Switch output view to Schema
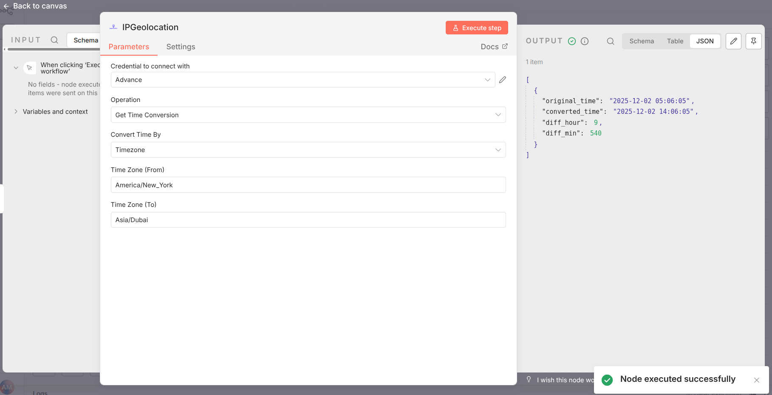Image resolution: width=772 pixels, height=395 pixels. pos(641,41)
